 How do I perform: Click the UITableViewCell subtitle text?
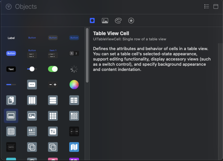pos(129,39)
